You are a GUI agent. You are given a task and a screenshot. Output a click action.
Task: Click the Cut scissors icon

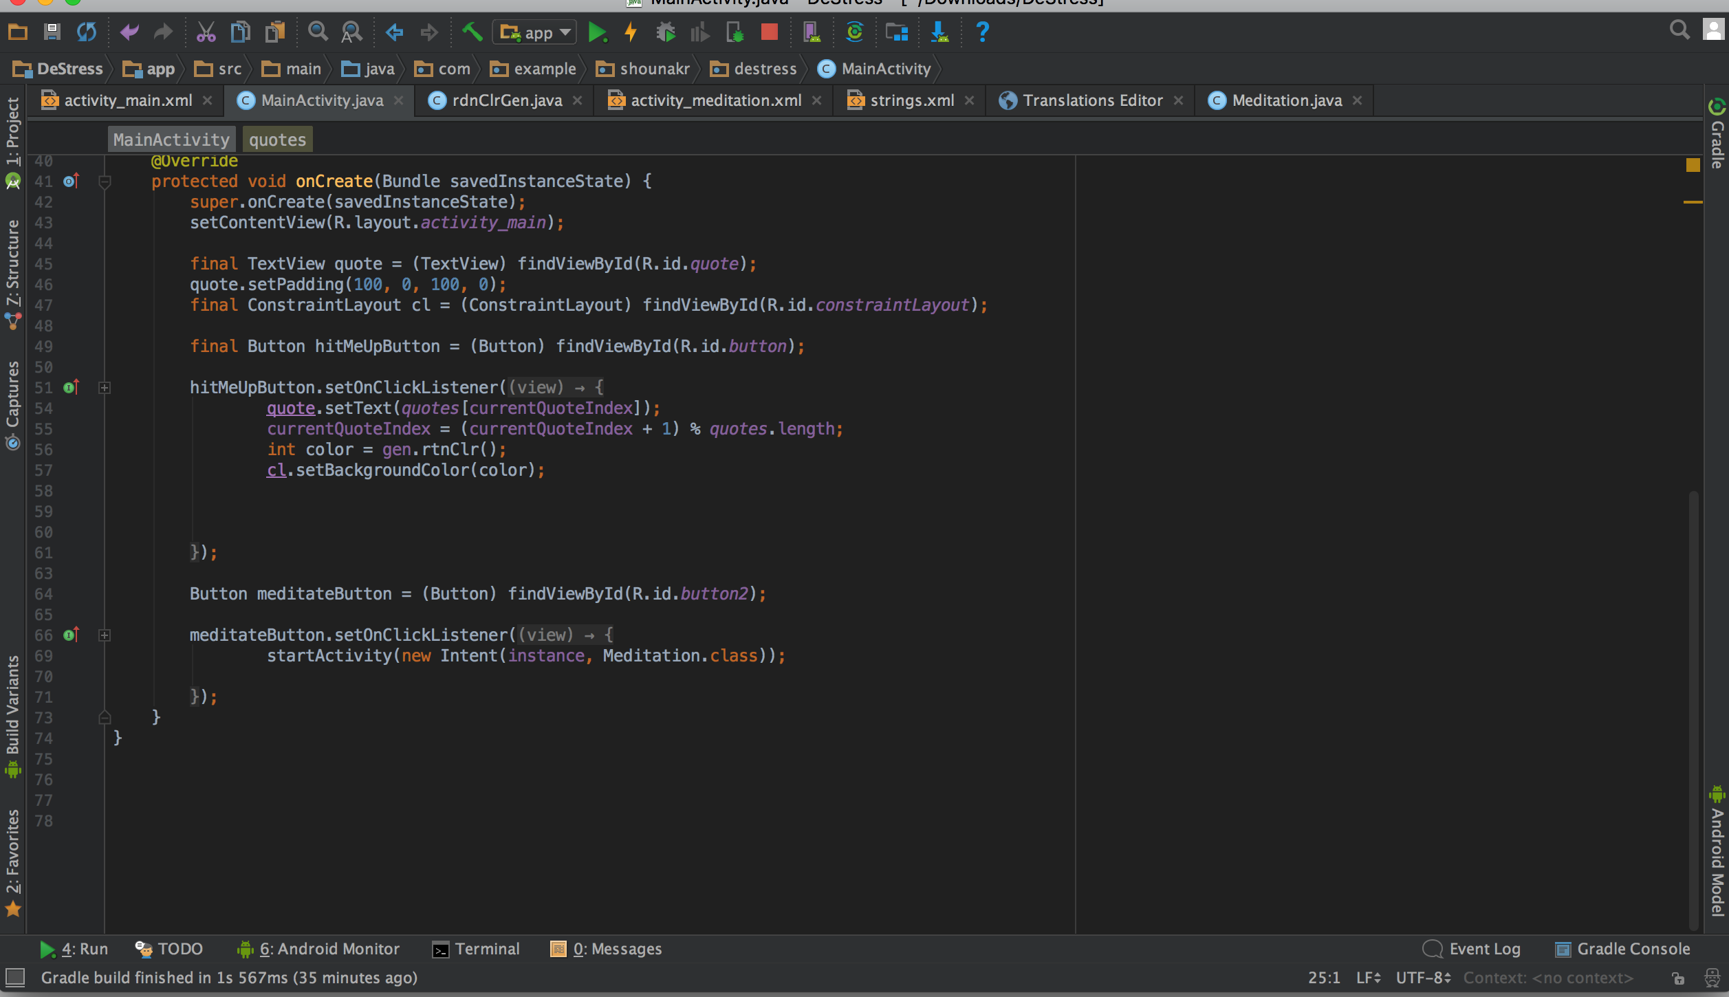(x=206, y=32)
